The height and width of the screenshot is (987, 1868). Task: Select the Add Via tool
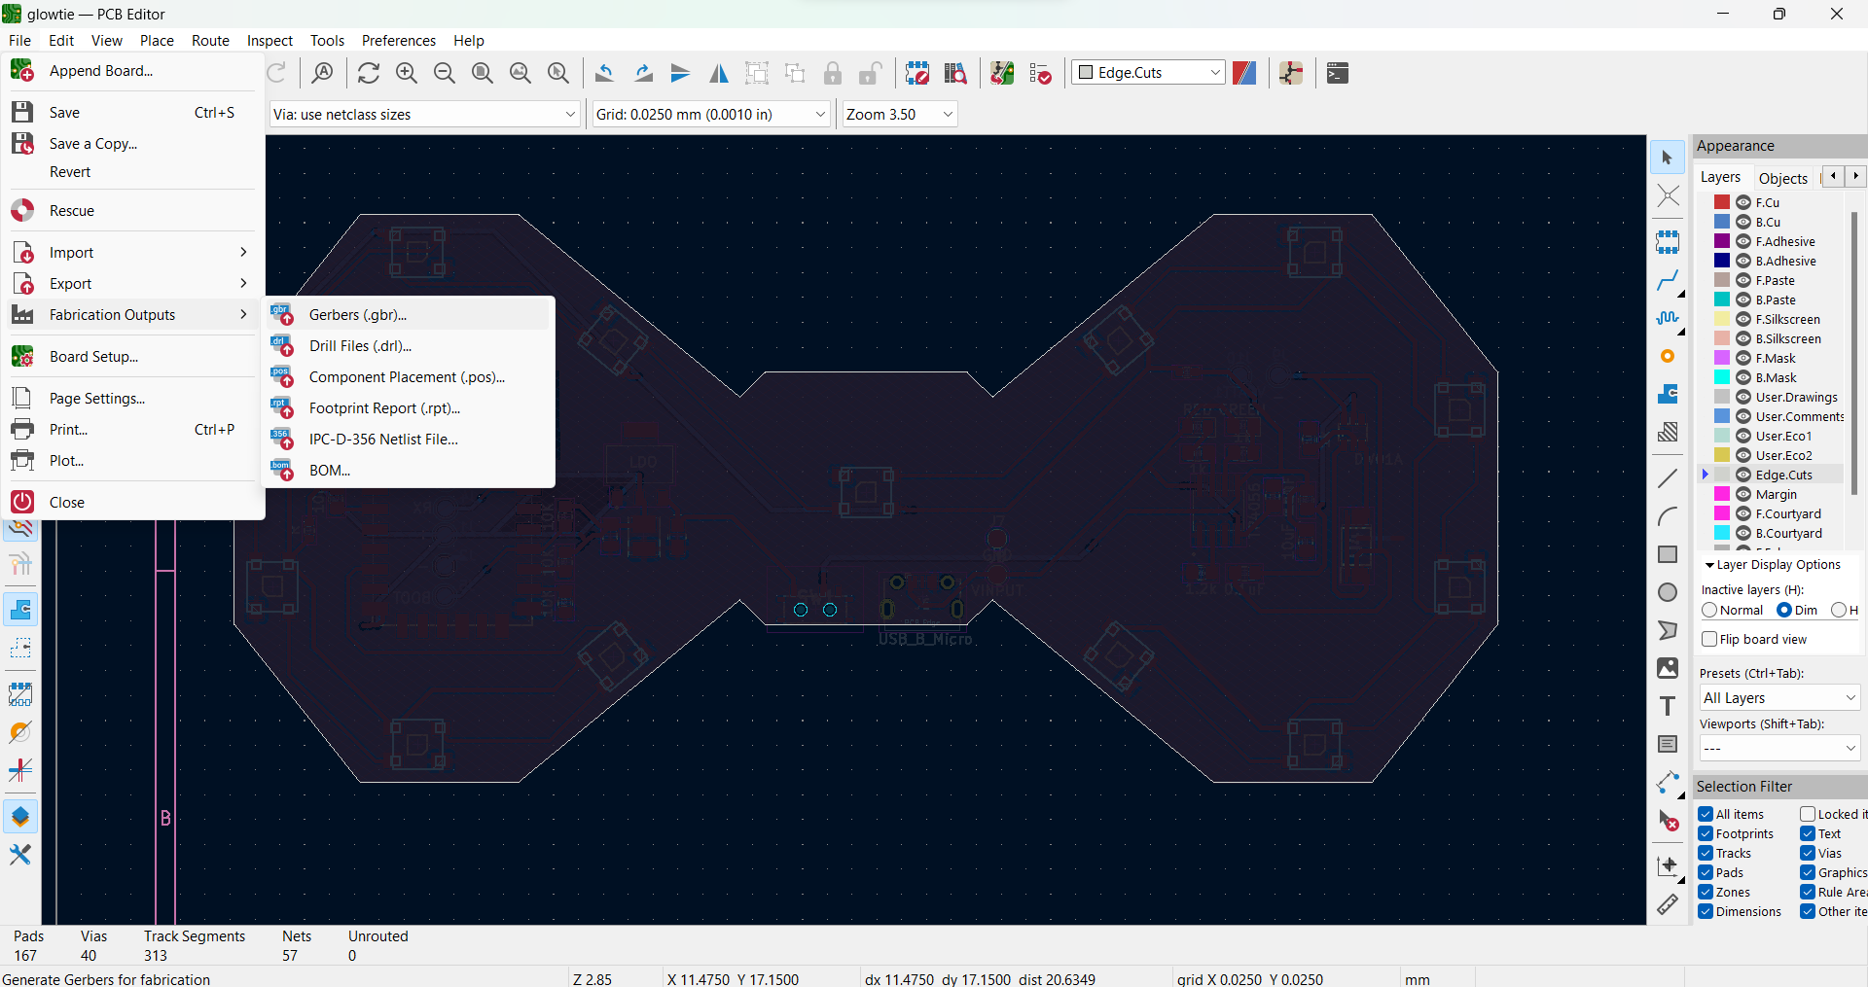(1668, 357)
